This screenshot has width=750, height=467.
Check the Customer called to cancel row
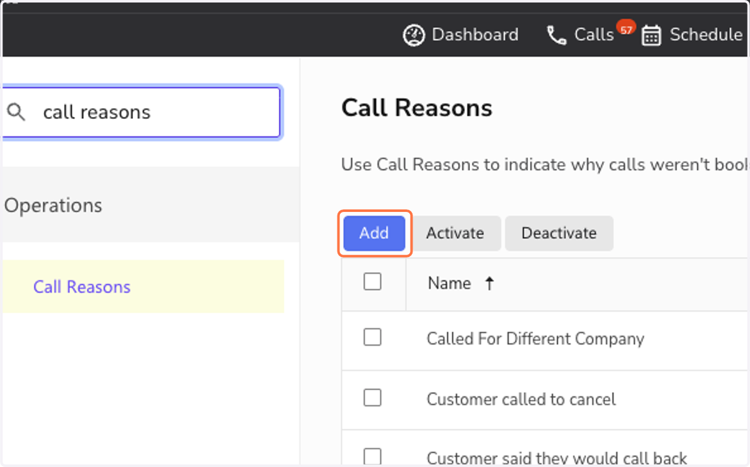pos(372,398)
